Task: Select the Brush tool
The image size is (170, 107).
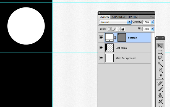Action: tap(160, 89)
